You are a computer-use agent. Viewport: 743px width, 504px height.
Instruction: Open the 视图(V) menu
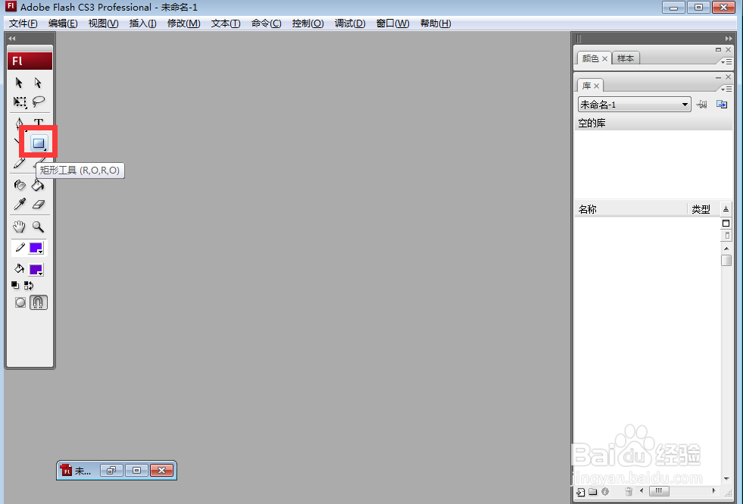103,23
